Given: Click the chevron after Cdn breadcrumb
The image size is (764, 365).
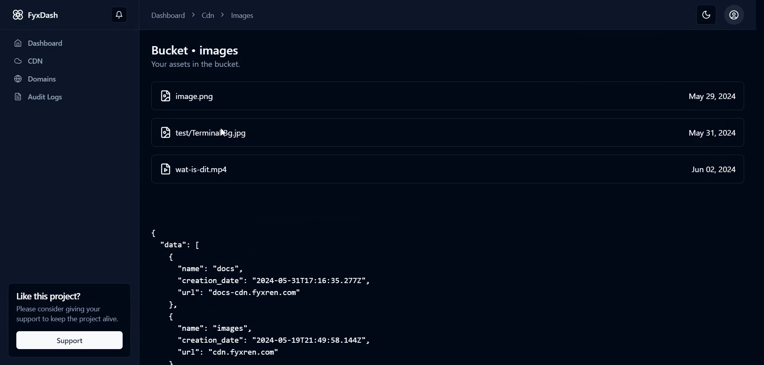Looking at the screenshot, I should point(223,15).
